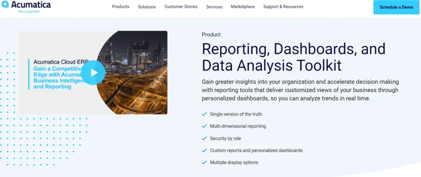Click the Schedule a Demo button
Screen dimensions: 421x177
396,7
